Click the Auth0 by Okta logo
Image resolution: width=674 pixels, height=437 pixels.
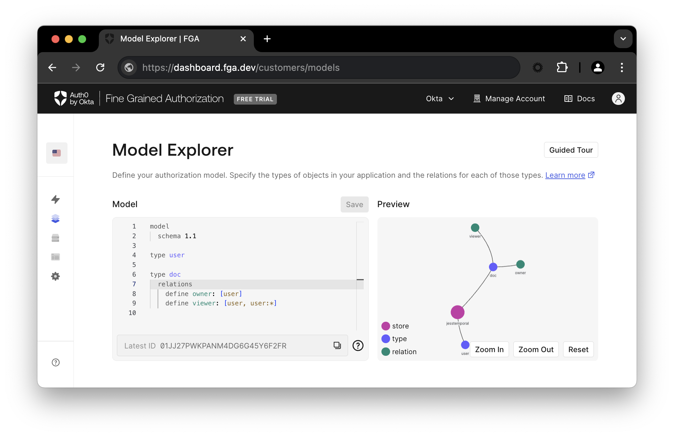click(74, 99)
